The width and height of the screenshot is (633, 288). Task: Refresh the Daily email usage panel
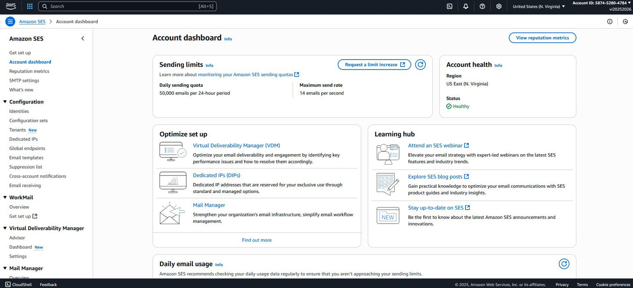(x=564, y=264)
